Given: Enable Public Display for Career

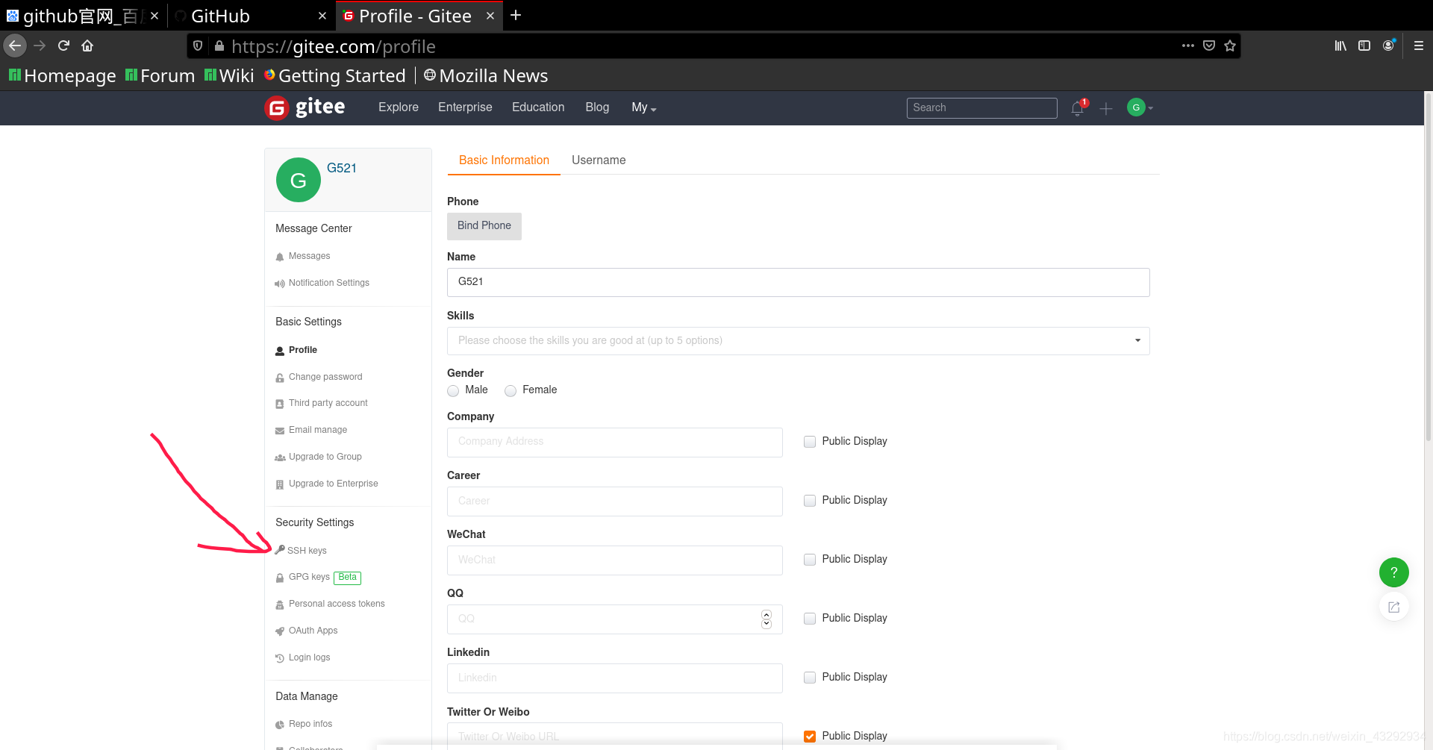Looking at the screenshot, I should 810,501.
